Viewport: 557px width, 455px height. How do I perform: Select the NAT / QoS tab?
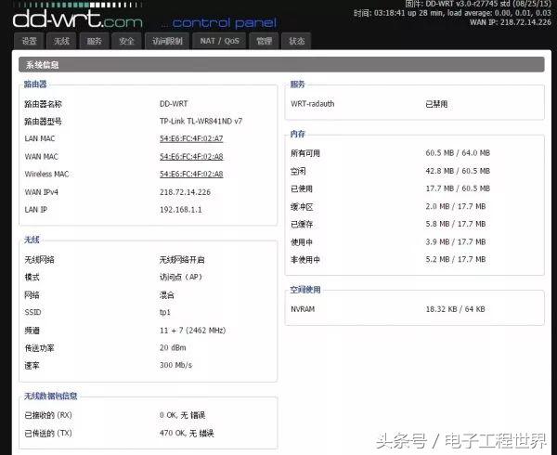tap(219, 41)
